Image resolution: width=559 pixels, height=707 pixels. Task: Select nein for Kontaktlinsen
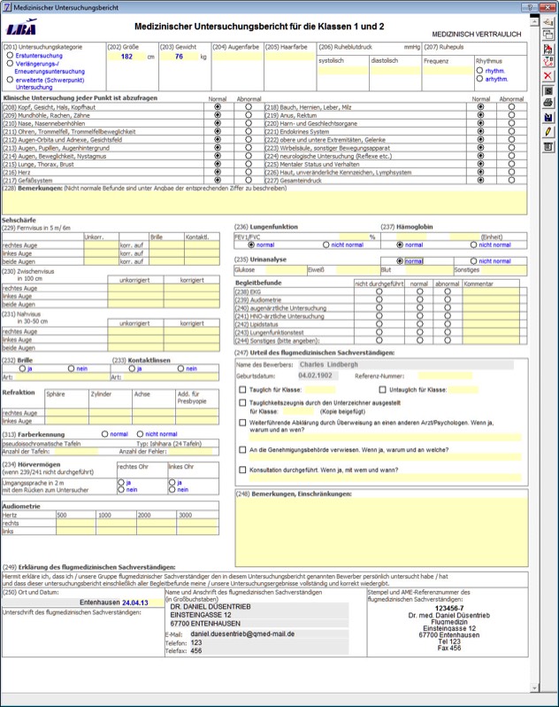pyautogui.click(x=181, y=369)
